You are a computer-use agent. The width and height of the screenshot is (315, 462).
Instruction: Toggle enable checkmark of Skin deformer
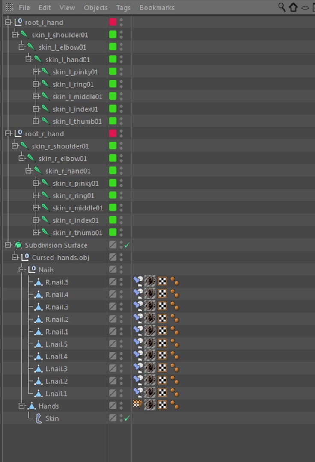click(127, 418)
